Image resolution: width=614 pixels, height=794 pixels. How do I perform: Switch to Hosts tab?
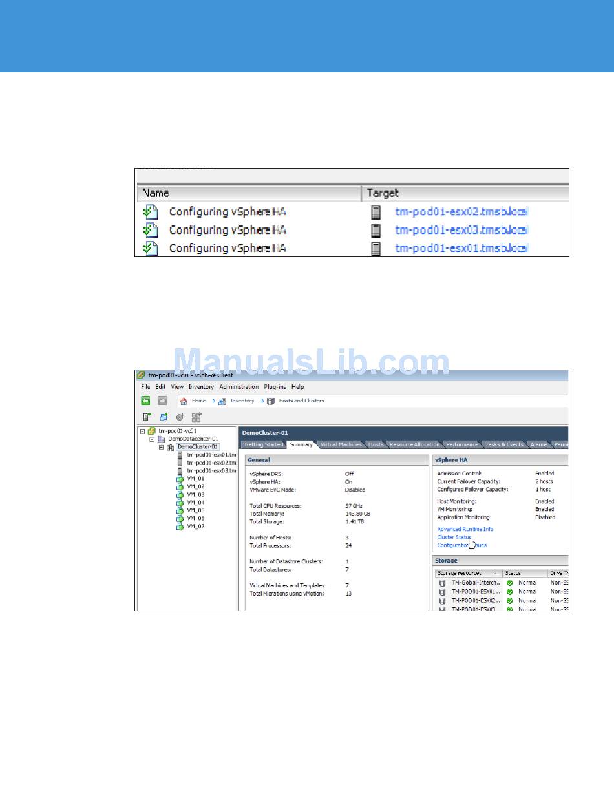click(x=376, y=444)
